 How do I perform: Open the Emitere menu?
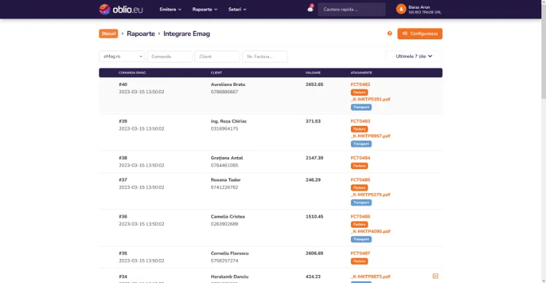(x=170, y=9)
